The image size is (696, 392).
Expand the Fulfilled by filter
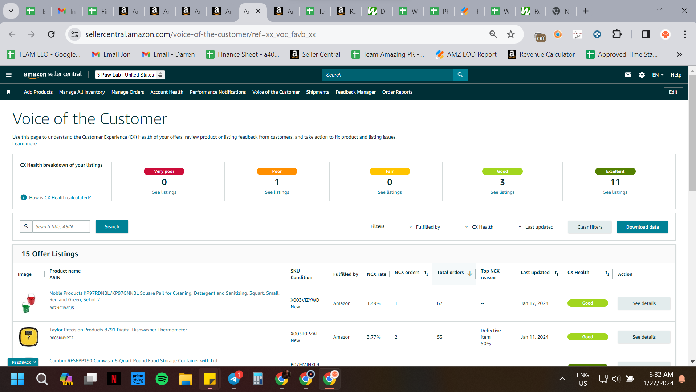pos(424,227)
